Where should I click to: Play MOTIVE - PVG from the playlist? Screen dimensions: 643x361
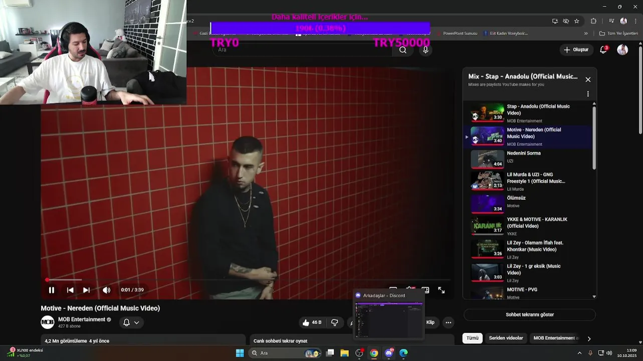coord(528,292)
